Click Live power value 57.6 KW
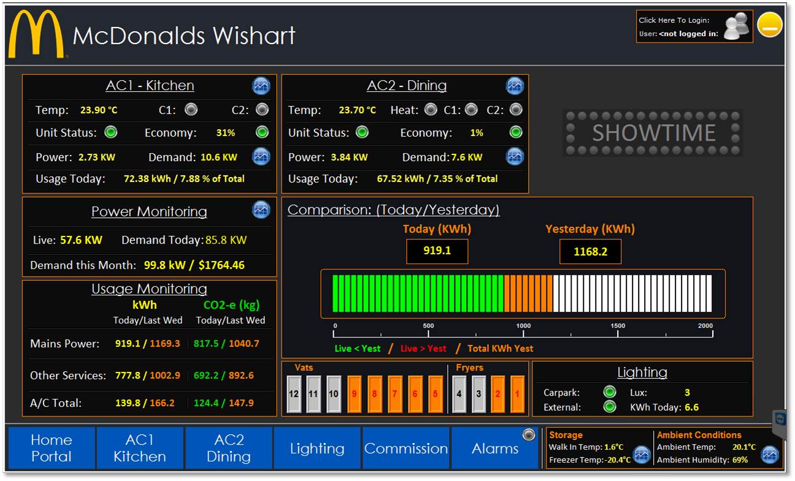The width and height of the screenshot is (795, 481). (81, 240)
